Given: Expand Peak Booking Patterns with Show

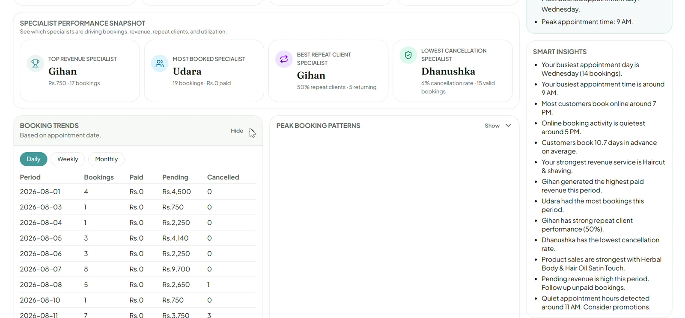Looking at the screenshot, I should 497,126.
